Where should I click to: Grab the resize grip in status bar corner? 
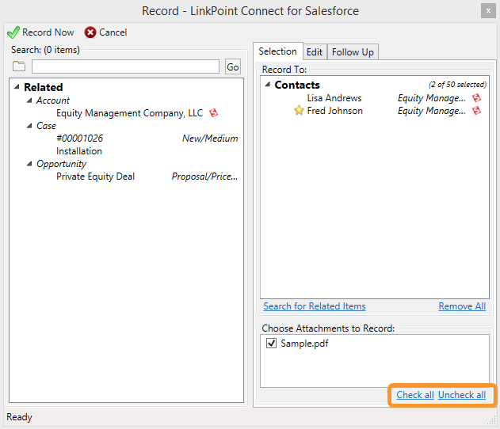pyautogui.click(x=491, y=420)
